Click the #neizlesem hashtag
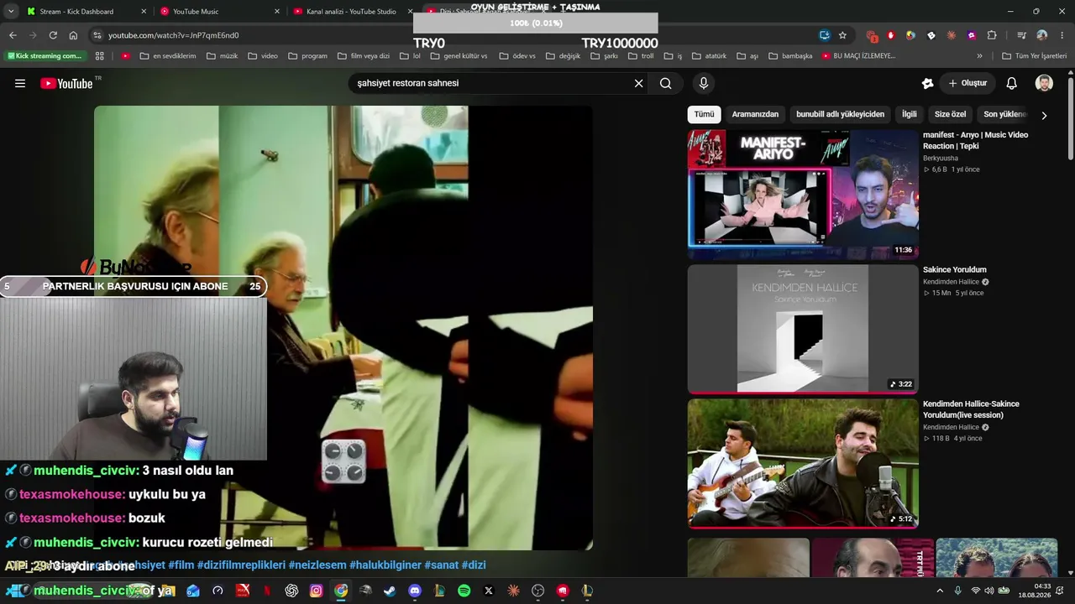 point(317,565)
